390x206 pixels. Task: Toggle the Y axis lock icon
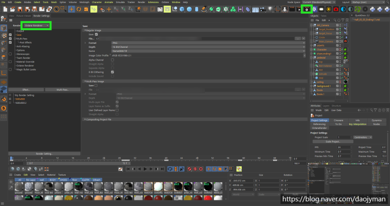click(x=123, y=10)
